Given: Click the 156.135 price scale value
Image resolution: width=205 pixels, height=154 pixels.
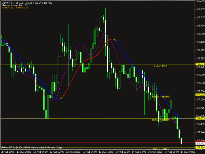Looking at the screenshot, I should tap(200, 124).
